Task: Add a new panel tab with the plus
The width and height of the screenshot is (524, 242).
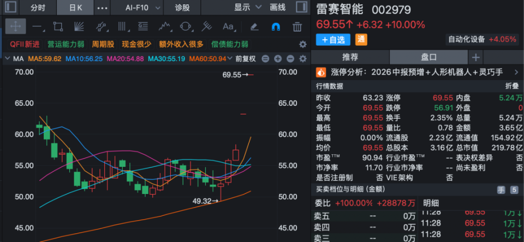Action: pyautogui.click(x=475, y=57)
